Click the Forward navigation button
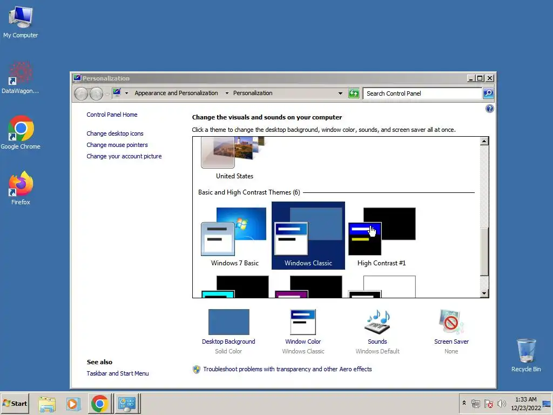 [96, 93]
